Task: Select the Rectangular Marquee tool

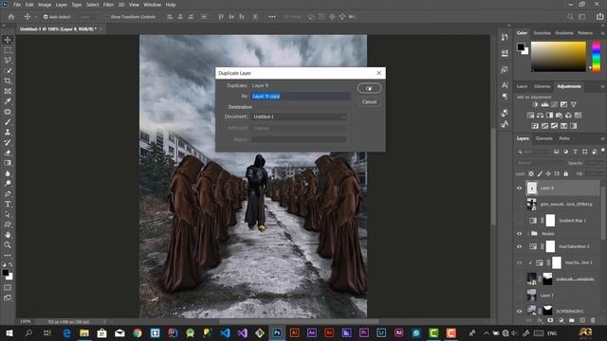Action: tap(8, 50)
